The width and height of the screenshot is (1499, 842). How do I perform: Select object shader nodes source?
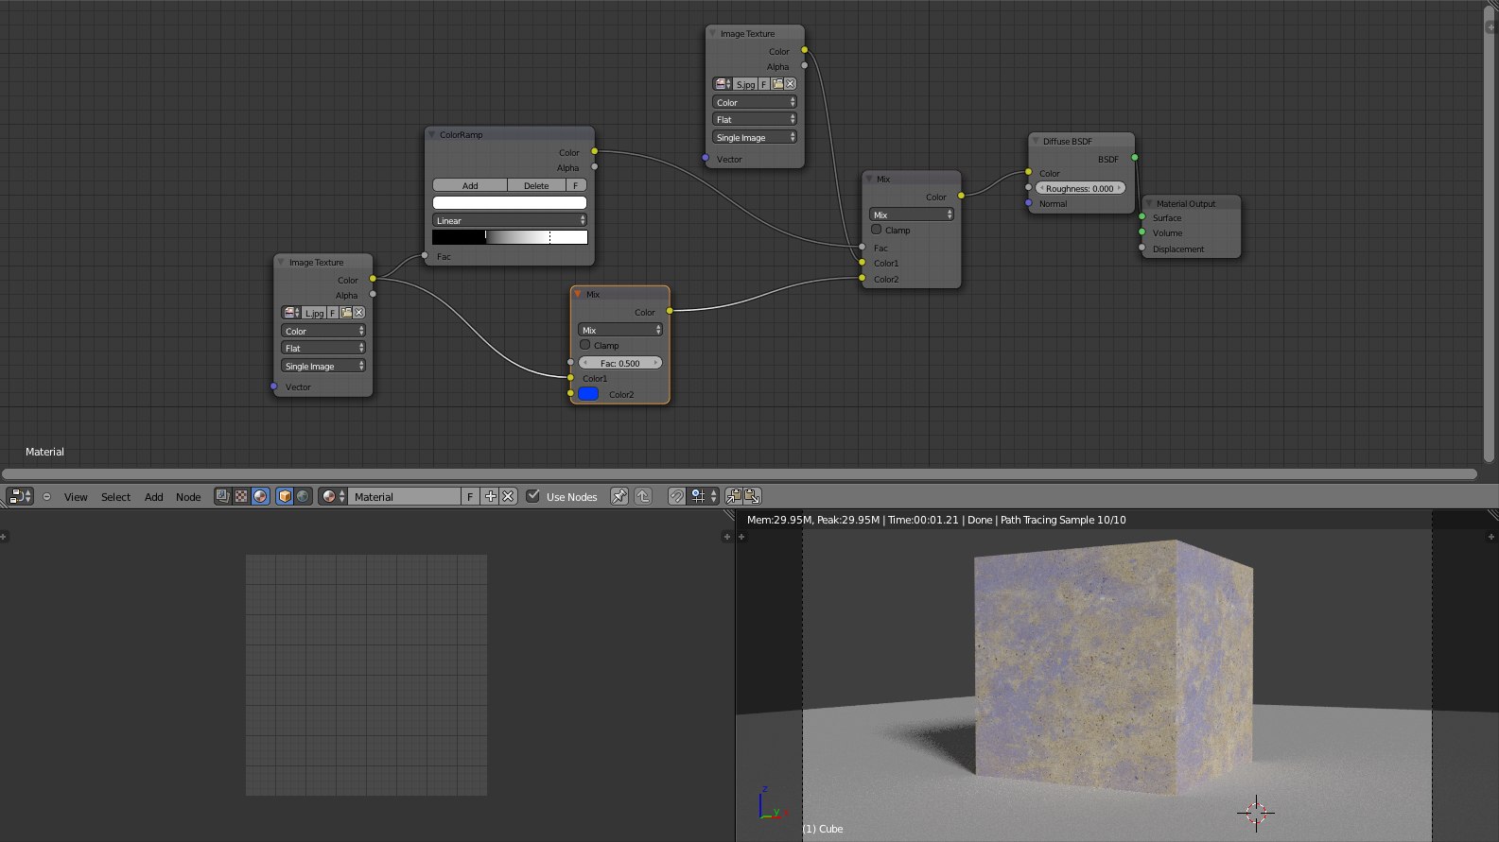(x=285, y=496)
